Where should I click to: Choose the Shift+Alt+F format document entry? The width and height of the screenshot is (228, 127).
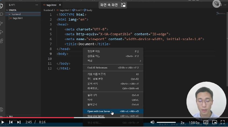pos(113,84)
